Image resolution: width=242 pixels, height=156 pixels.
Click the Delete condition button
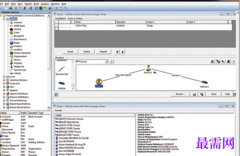[x=87, y=52]
